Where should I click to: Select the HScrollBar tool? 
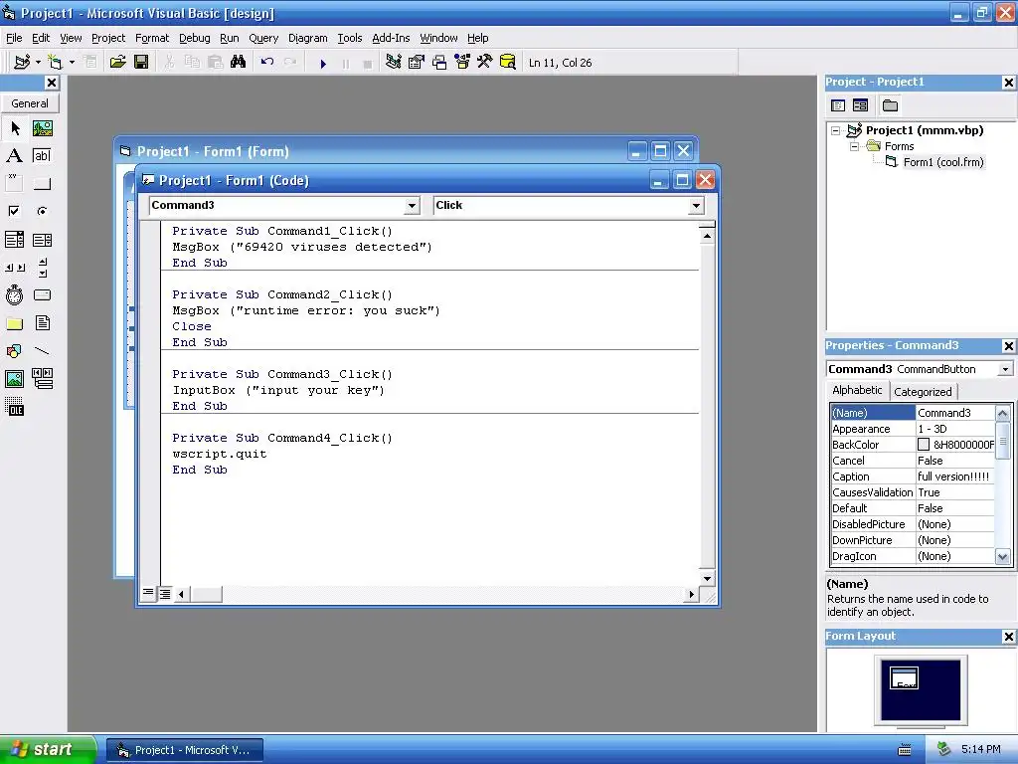pos(14,267)
